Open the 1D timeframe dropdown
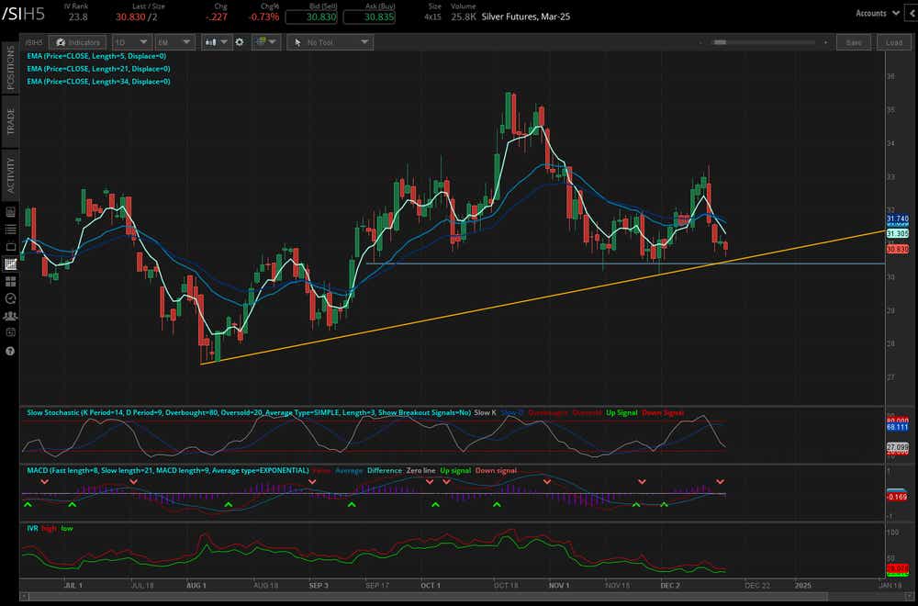 coord(131,41)
